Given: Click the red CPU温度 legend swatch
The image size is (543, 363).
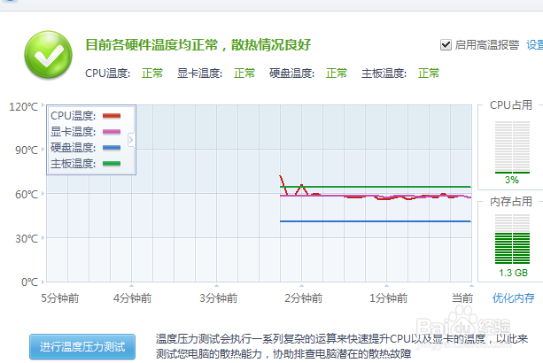Looking at the screenshot, I should (112, 116).
